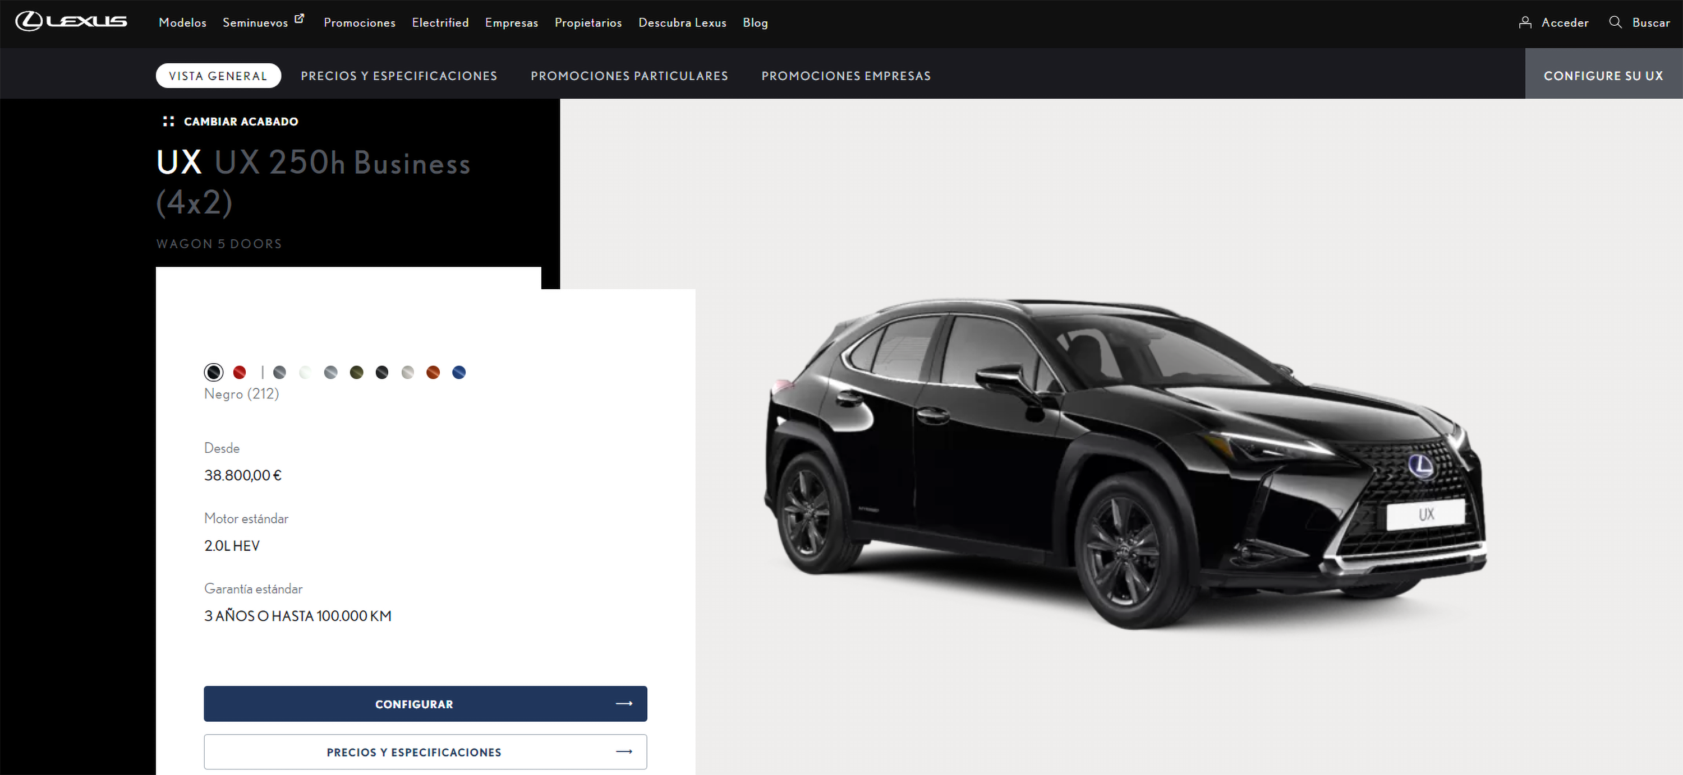
Task: Switch to Promociones Particulares tab
Action: coord(628,76)
